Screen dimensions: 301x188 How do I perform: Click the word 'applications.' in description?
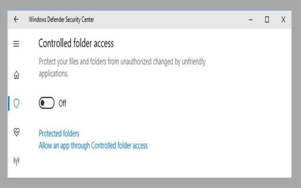[54, 74]
